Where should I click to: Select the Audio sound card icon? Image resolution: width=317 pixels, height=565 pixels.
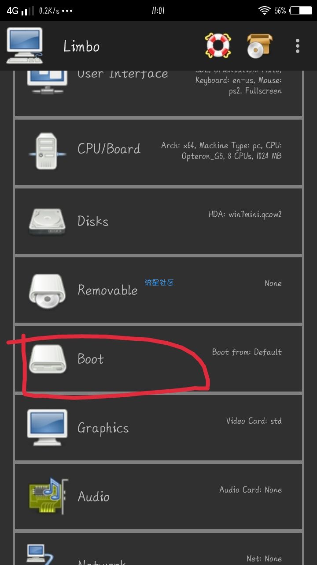coord(48,496)
